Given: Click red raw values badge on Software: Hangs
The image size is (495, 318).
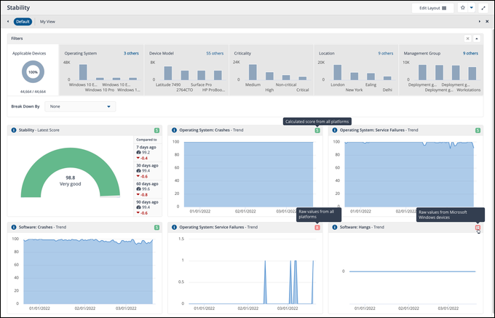Looking at the screenshot, I should coord(478,228).
